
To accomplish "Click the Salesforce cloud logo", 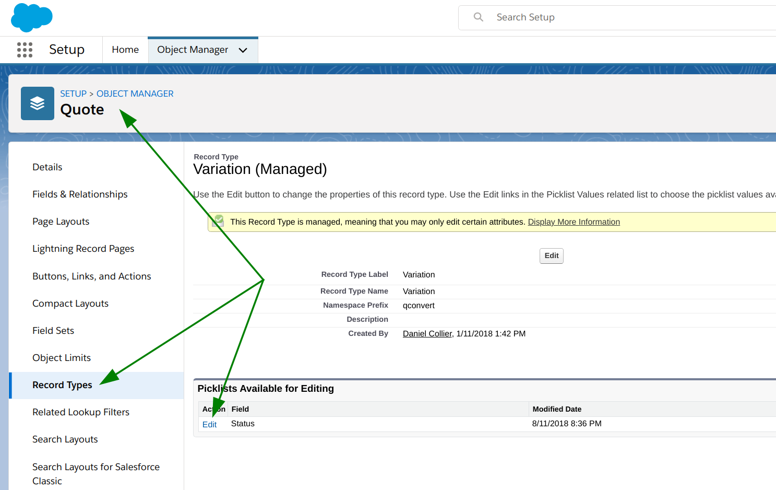I will coord(32,17).
